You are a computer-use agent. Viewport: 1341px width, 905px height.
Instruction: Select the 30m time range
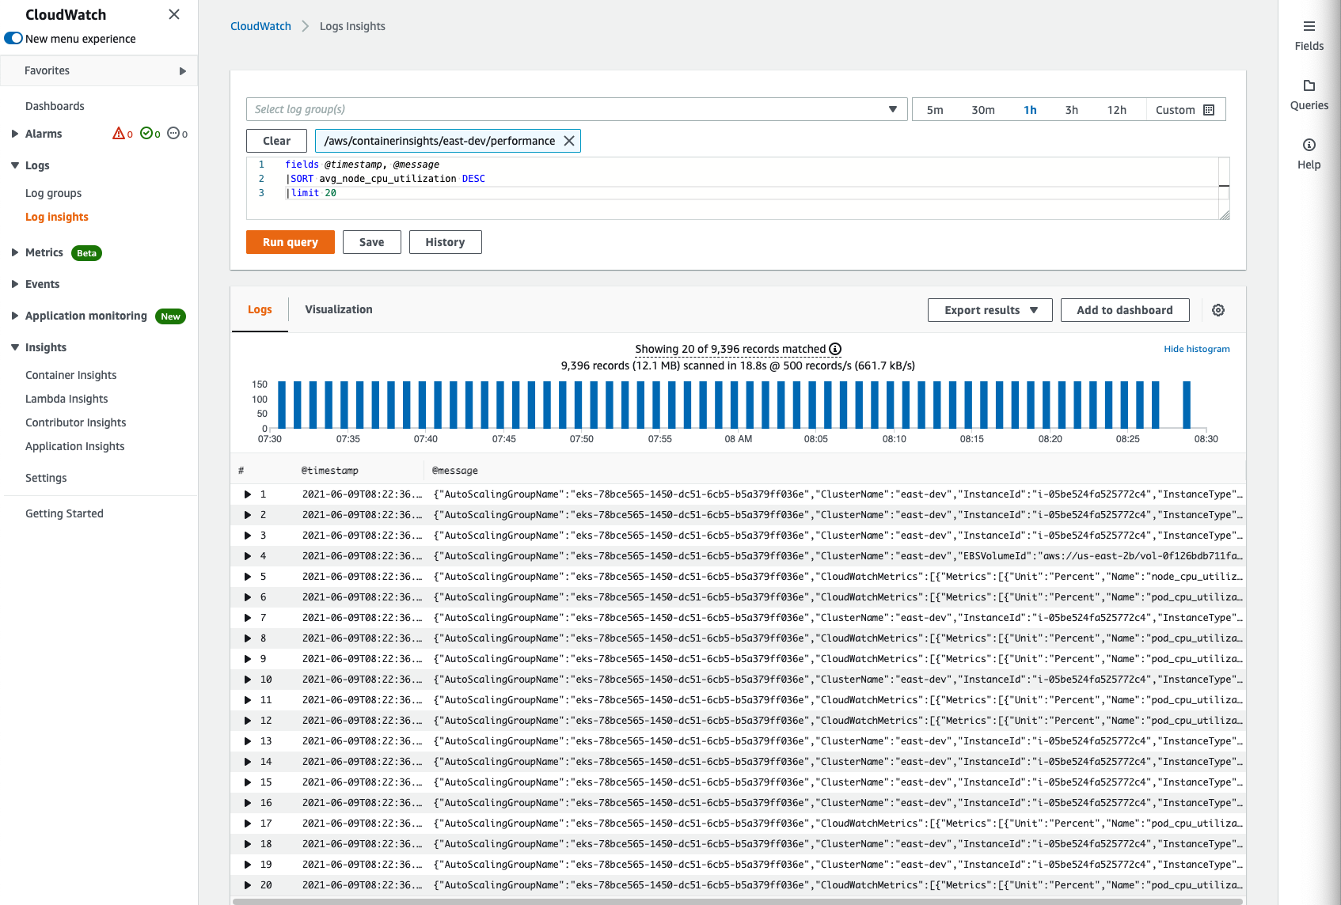click(982, 110)
